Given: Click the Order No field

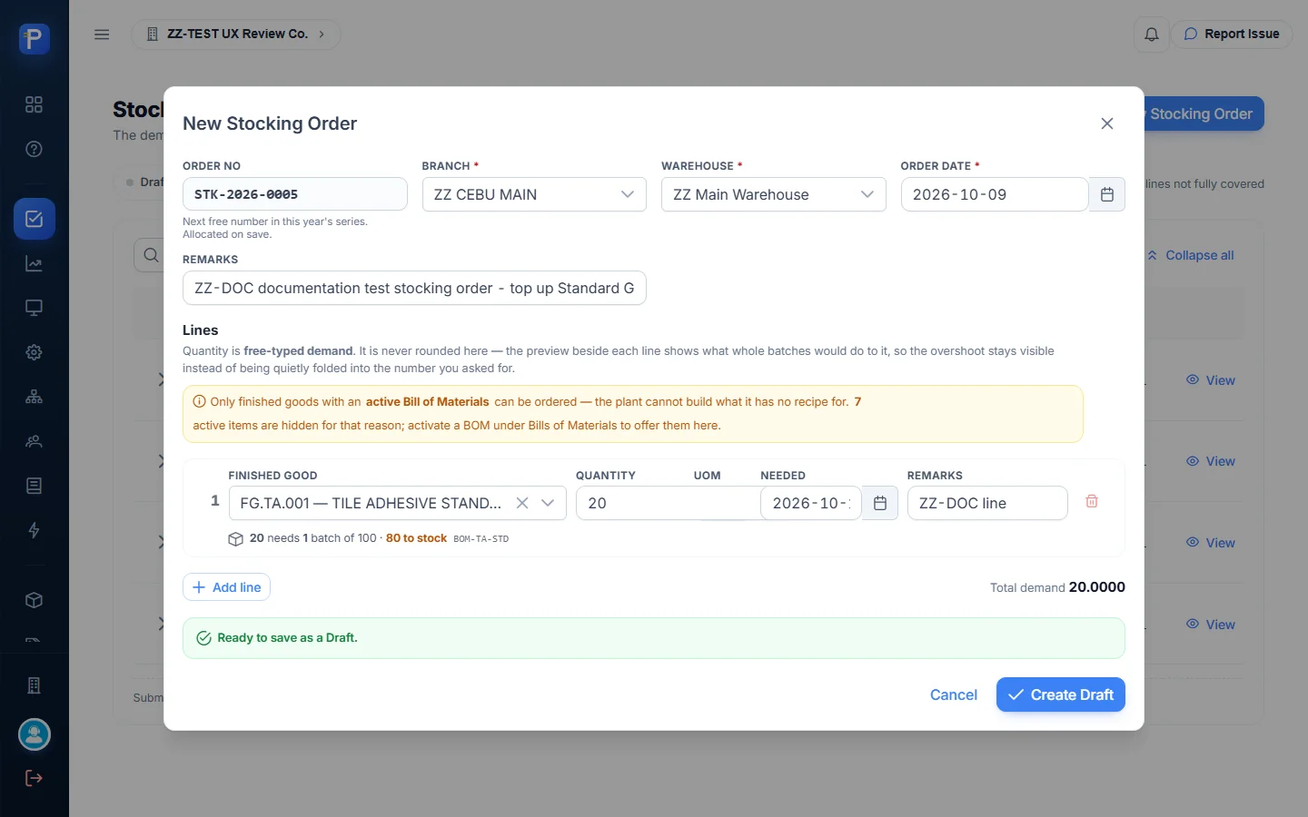Looking at the screenshot, I should click(x=295, y=194).
